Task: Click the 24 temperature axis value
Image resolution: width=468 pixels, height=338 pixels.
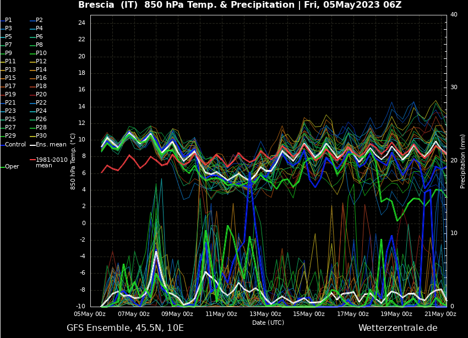Action: coord(81,23)
